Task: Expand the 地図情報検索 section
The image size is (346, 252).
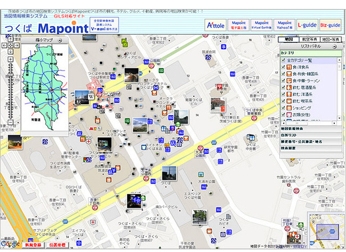Action: click(311, 128)
